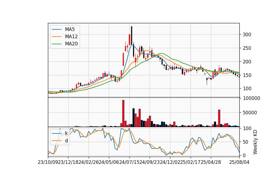The height and width of the screenshot is (191, 266).
Task: Click the k legend label in KD panel
Action: coord(66,133)
